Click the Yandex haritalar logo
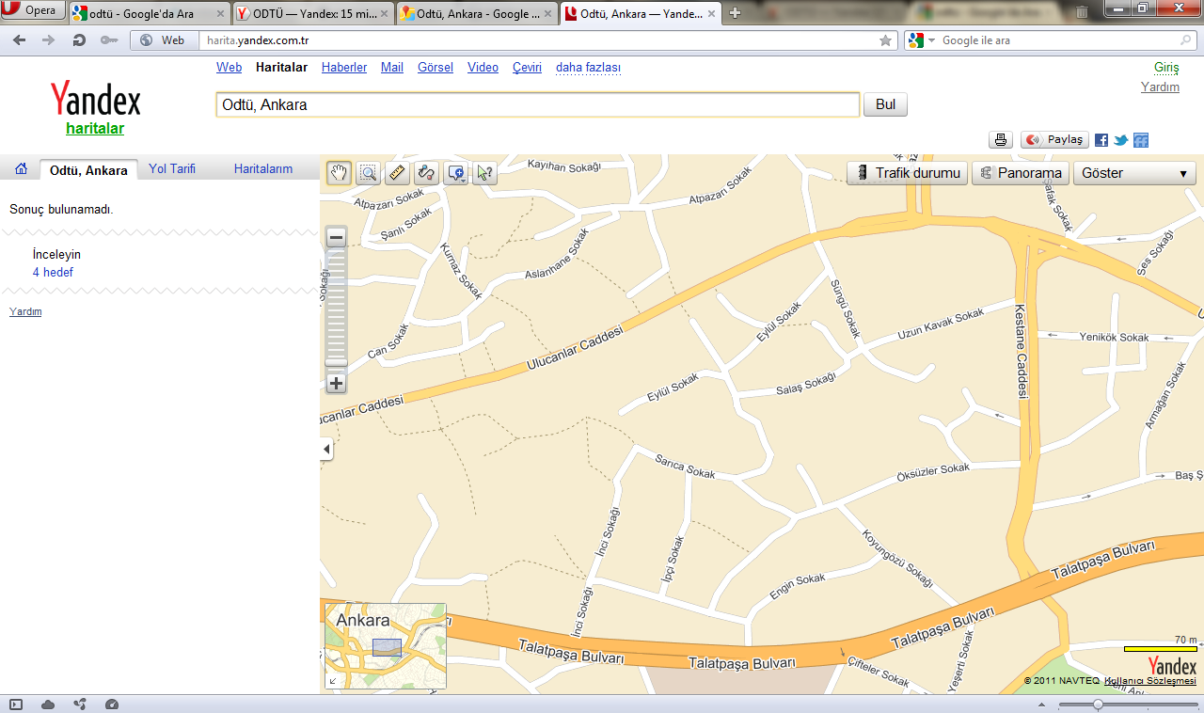This screenshot has height=713, width=1204. point(95,108)
